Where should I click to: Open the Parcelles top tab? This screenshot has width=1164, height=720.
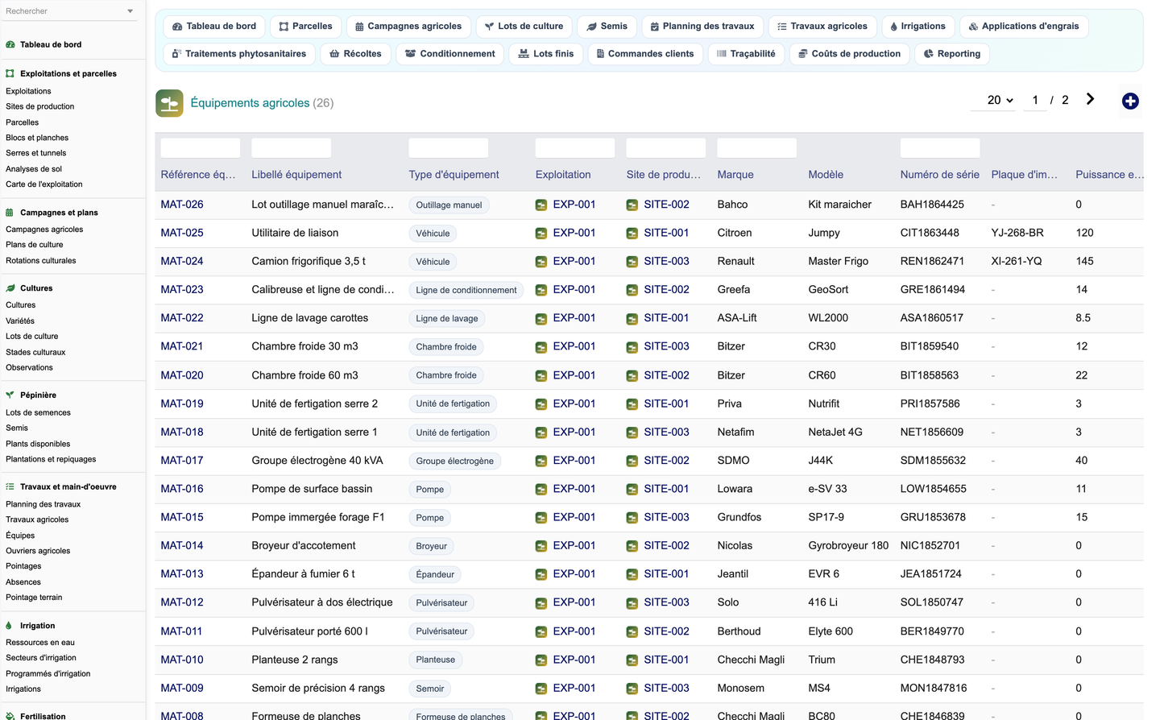tap(305, 27)
